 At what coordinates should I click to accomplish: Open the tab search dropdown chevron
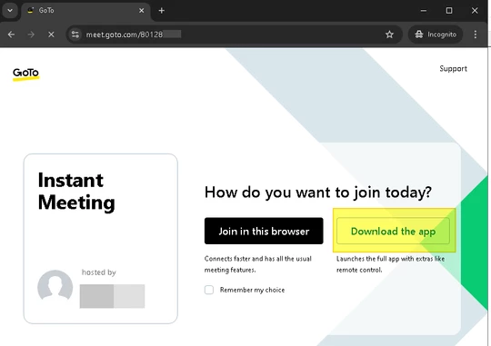tap(10, 10)
